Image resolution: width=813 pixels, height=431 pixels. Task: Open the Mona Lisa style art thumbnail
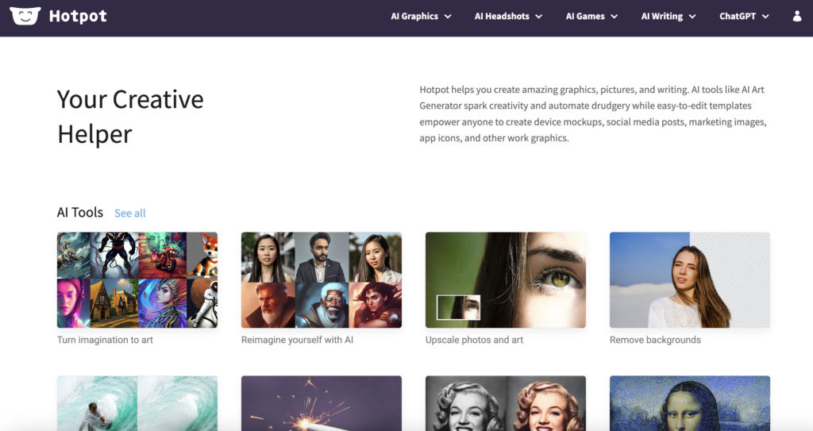(x=690, y=403)
